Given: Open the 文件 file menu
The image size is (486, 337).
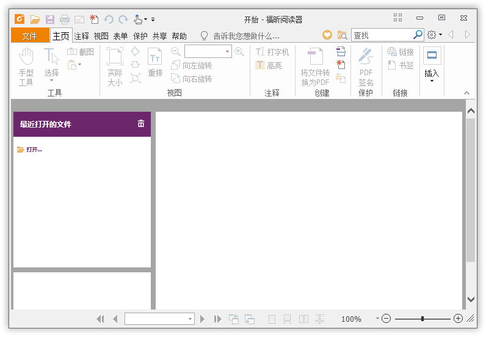Looking at the screenshot, I should [30, 36].
